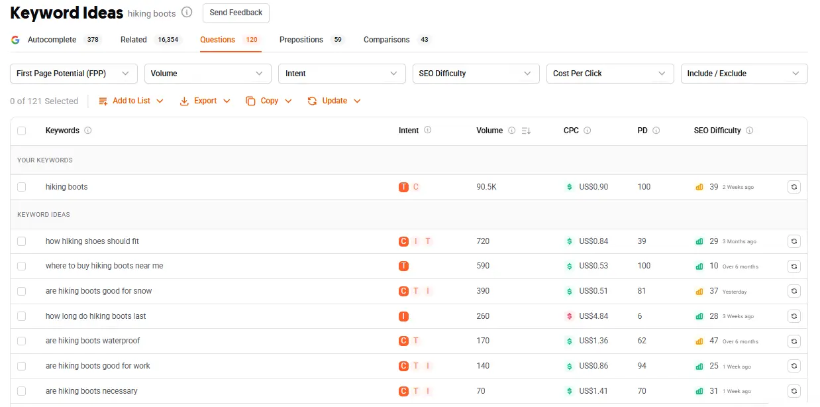Click keyword how hiking shoes should fit
Image resolution: width=820 pixels, height=407 pixels.
click(x=92, y=241)
